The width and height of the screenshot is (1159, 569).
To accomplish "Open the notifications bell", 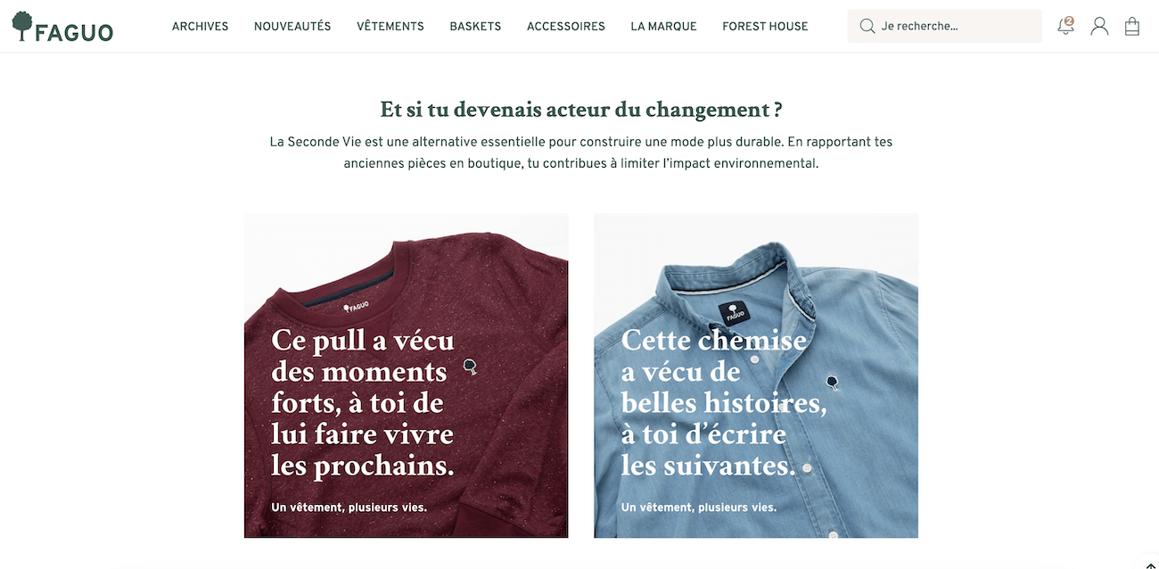I will (1065, 26).
